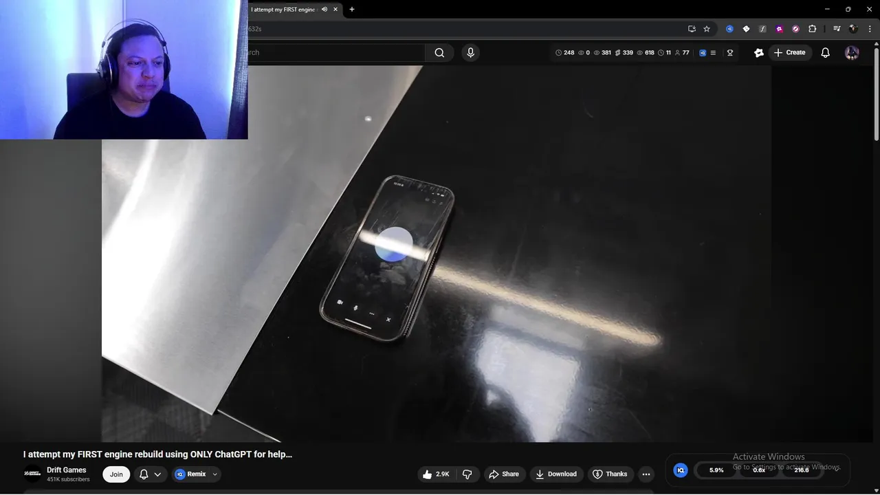Viewport: 880px width, 495px height.
Task: Click the 339 stat value
Action: pos(624,53)
